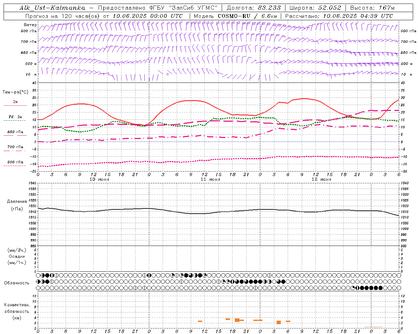This screenshot has width=418, height=334.
Task: Click the "Широта: 52.052" latitude value
Action: pos(315,8)
